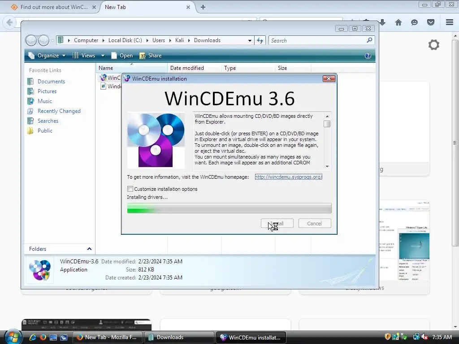Click Explorer back navigation button
Screen dimensions: 459x344
tap(31, 40)
